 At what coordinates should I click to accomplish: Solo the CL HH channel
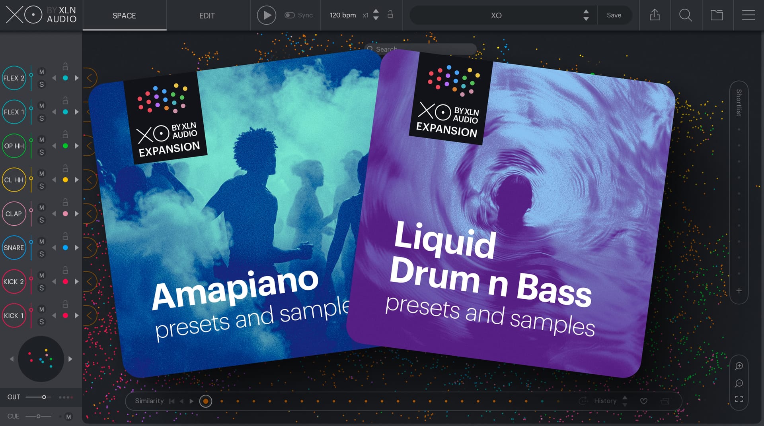point(41,186)
